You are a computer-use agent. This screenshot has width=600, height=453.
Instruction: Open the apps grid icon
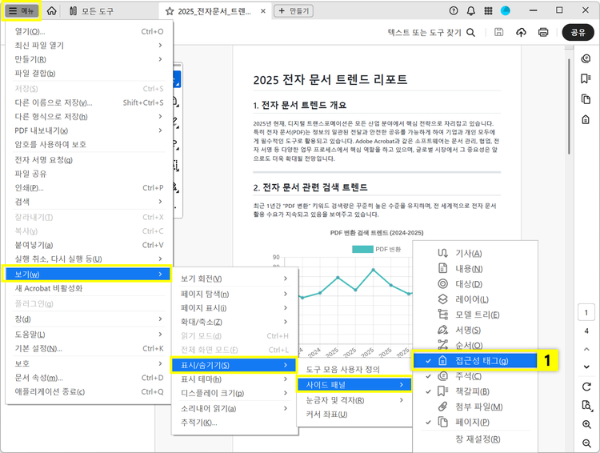pos(488,10)
